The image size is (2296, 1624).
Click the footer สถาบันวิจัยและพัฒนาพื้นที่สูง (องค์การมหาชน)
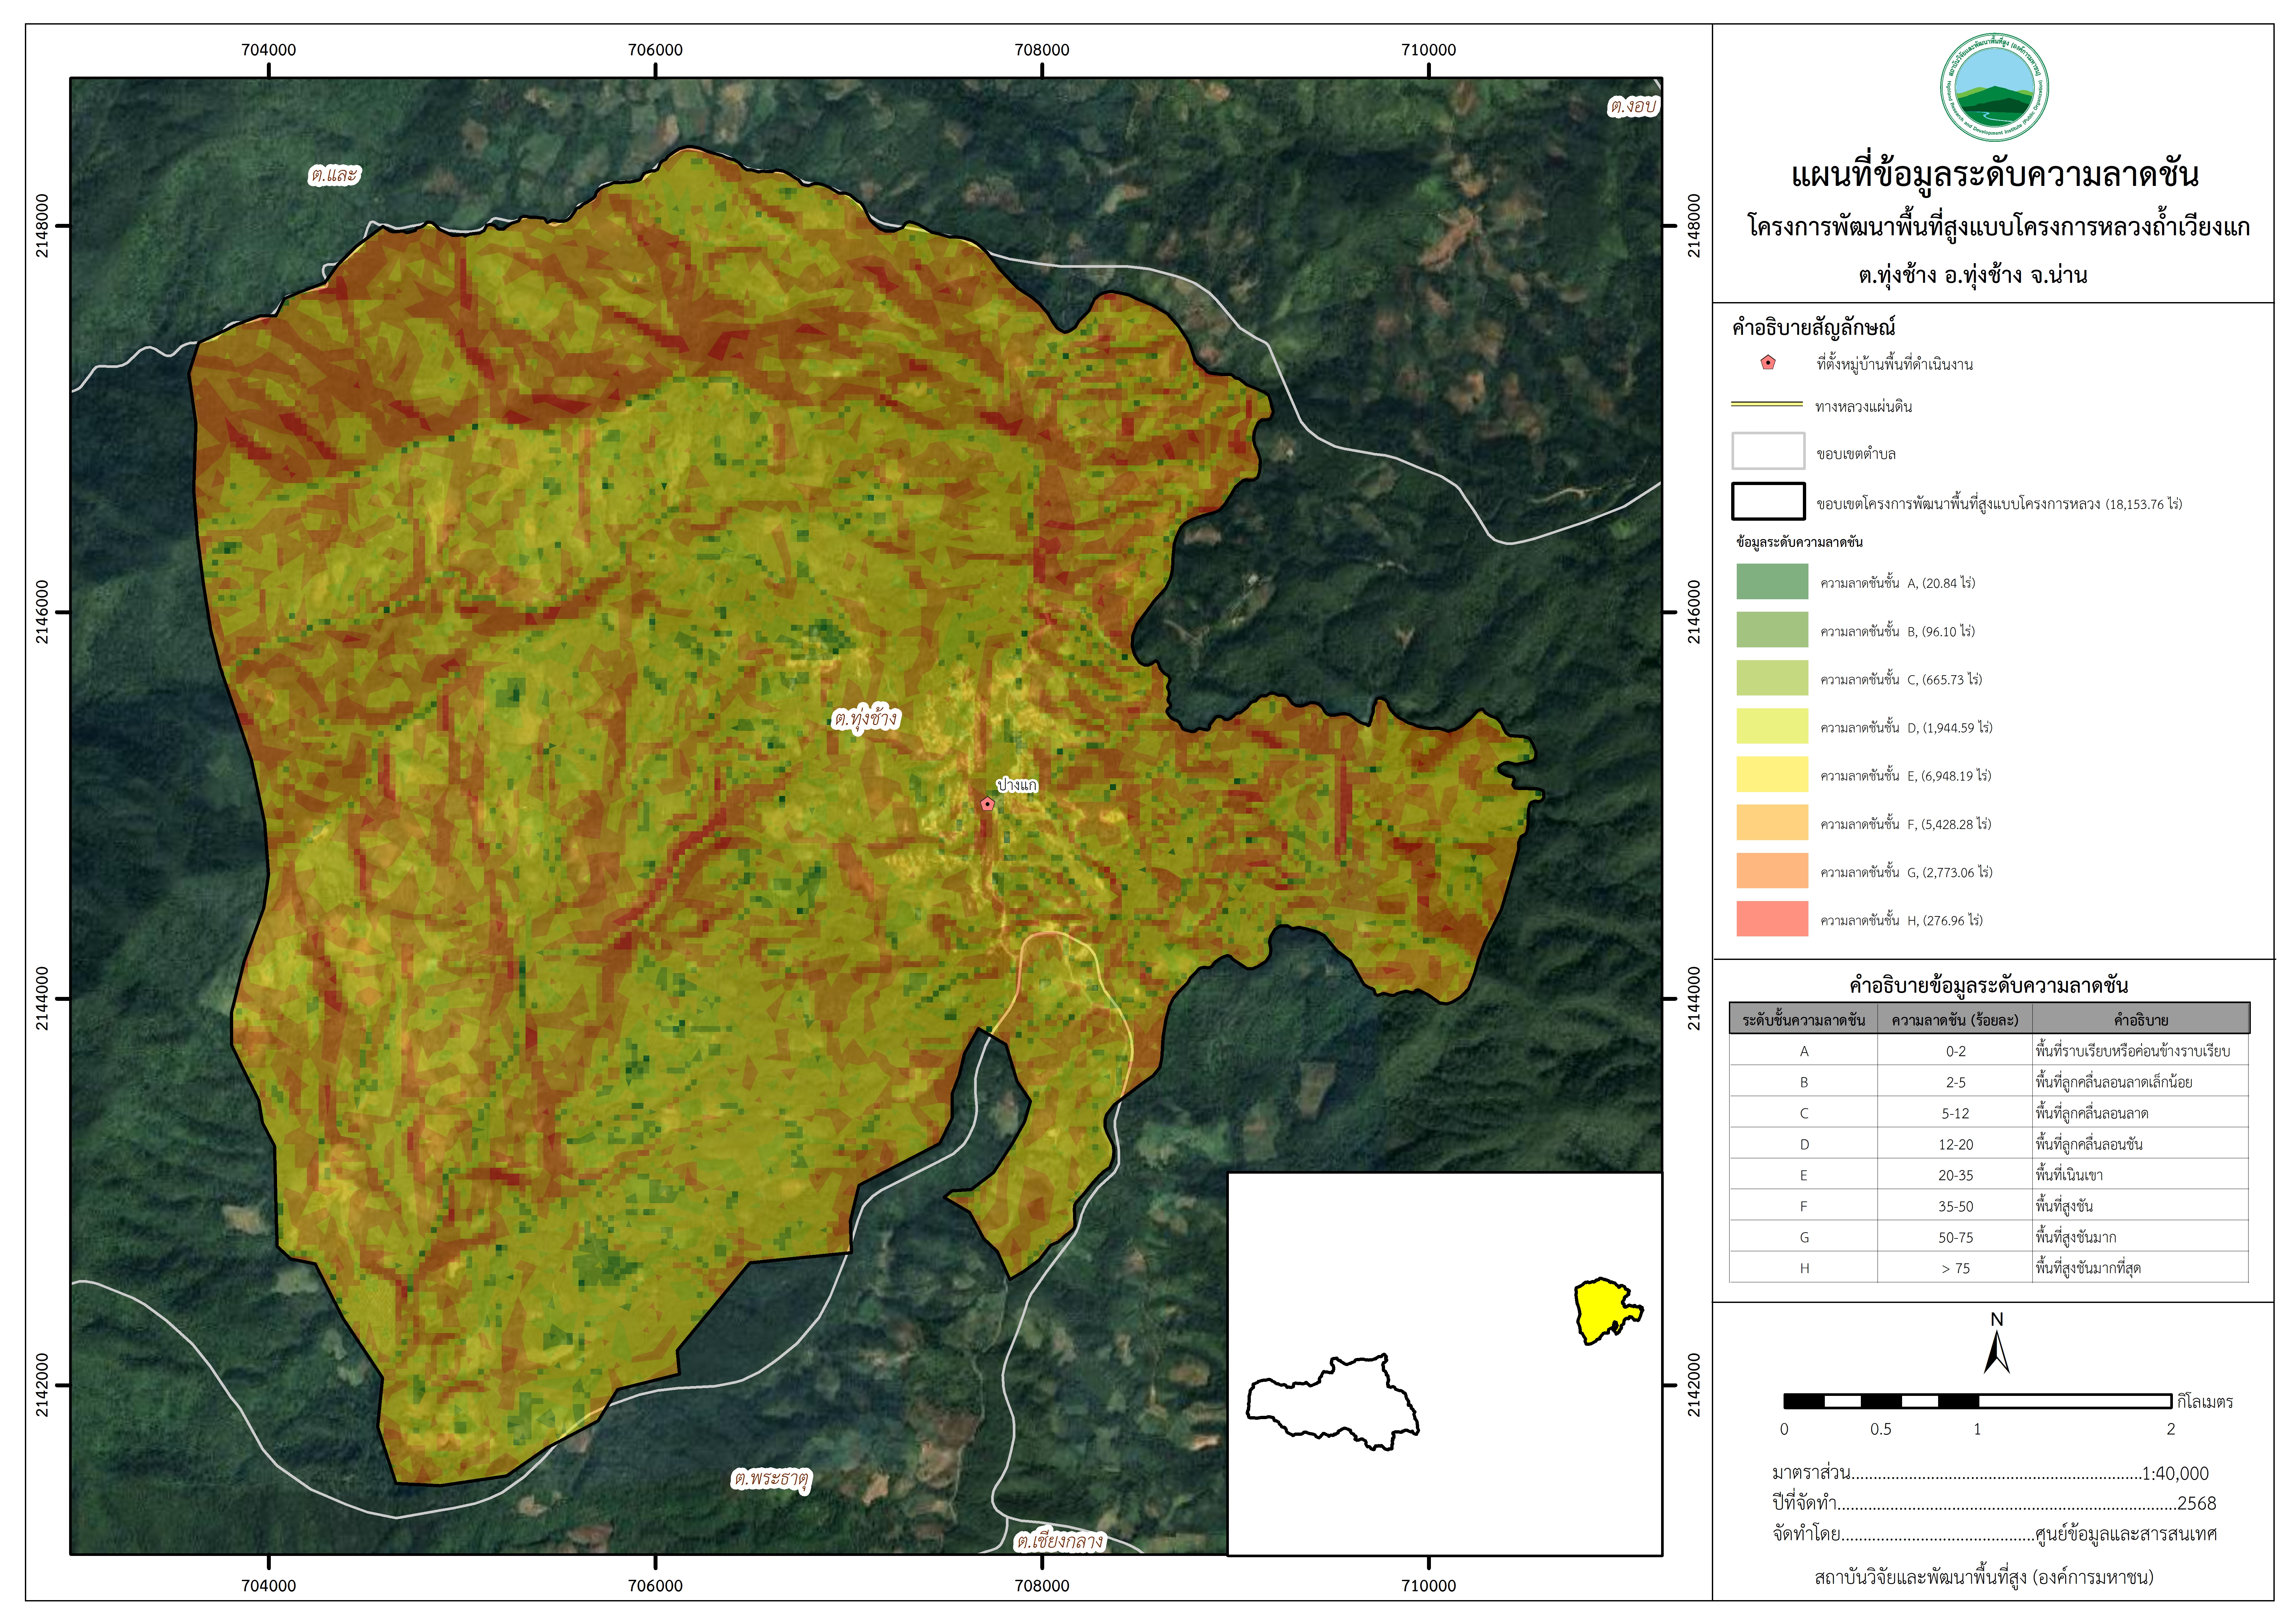point(1984,1577)
